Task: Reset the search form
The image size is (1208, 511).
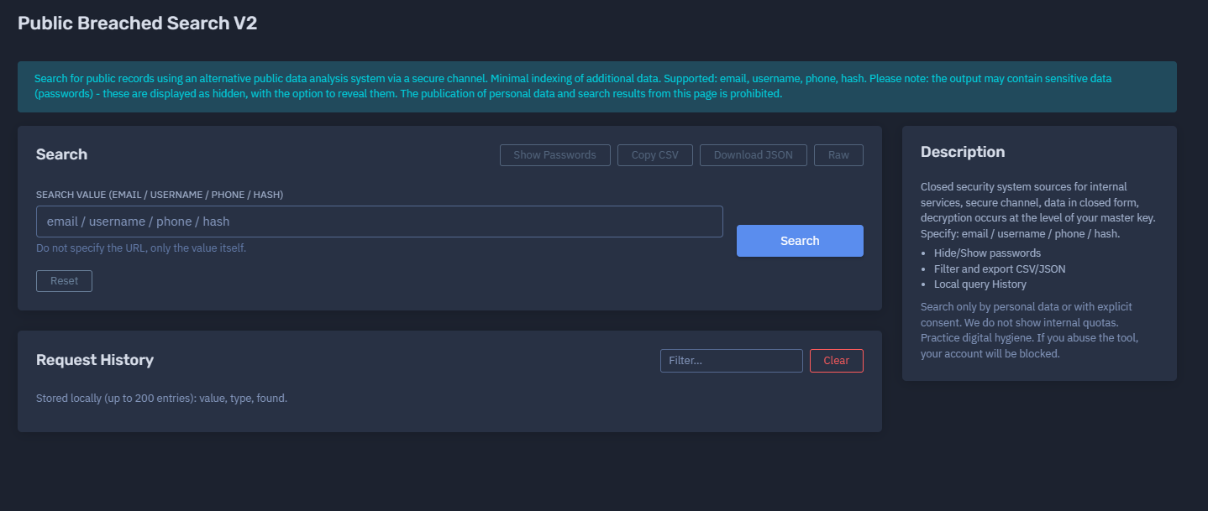Action: coord(64,281)
